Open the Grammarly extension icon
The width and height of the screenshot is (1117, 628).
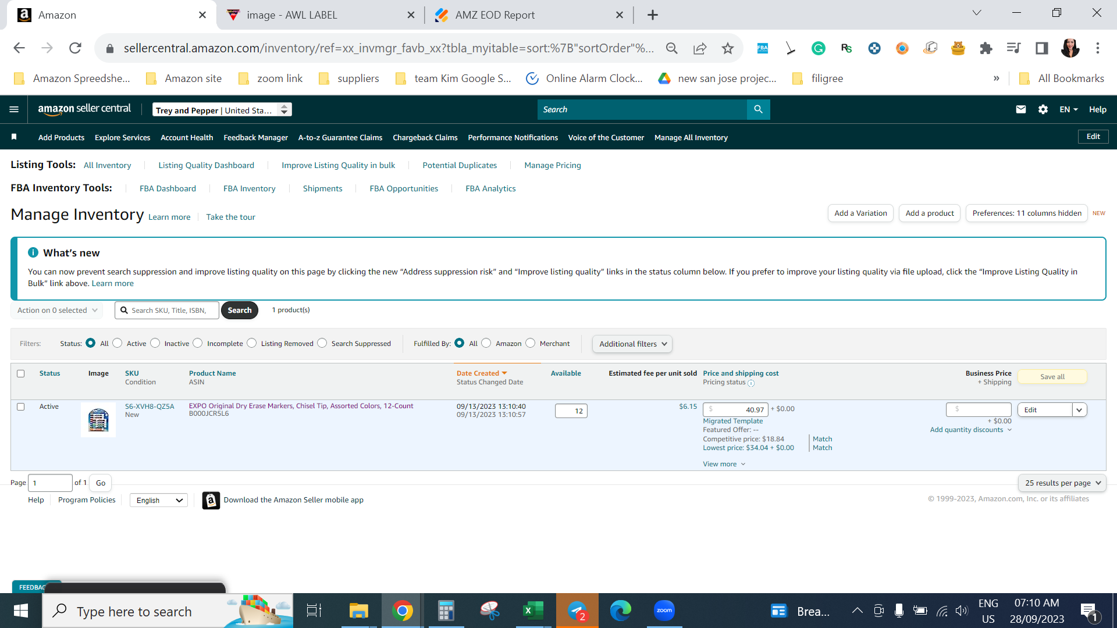click(x=818, y=48)
